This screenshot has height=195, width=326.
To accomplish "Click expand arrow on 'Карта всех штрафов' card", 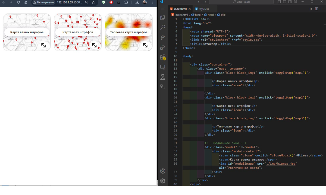I will (94, 45).
